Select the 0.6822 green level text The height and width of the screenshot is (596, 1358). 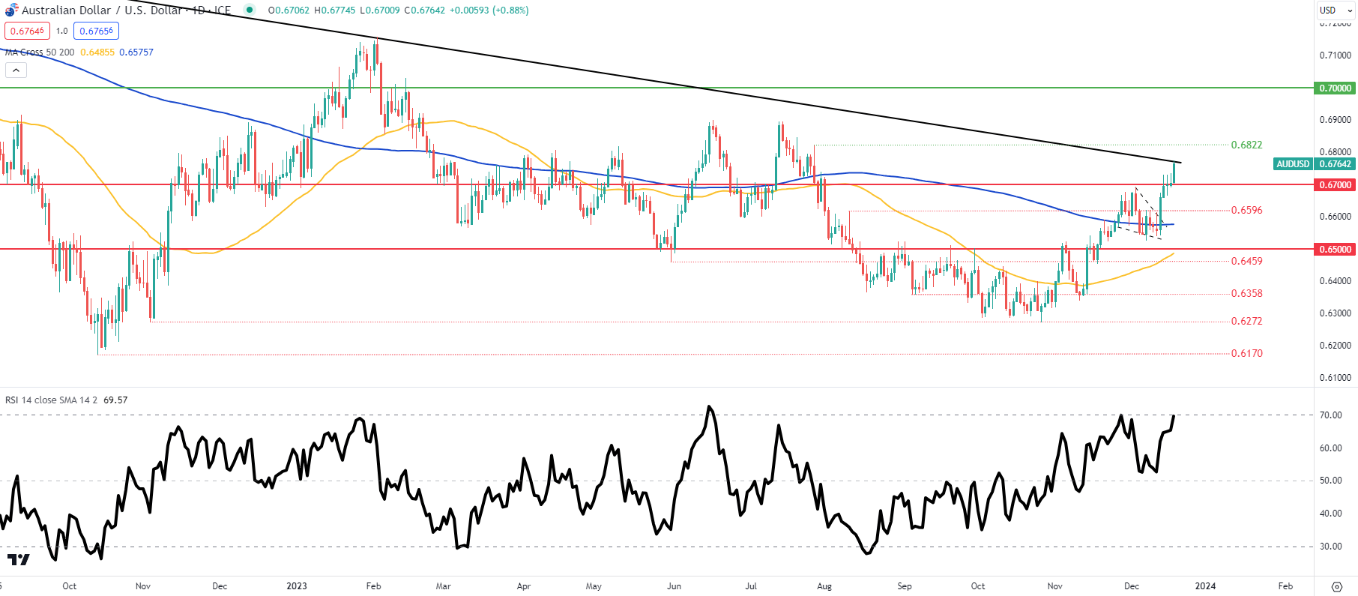1246,145
